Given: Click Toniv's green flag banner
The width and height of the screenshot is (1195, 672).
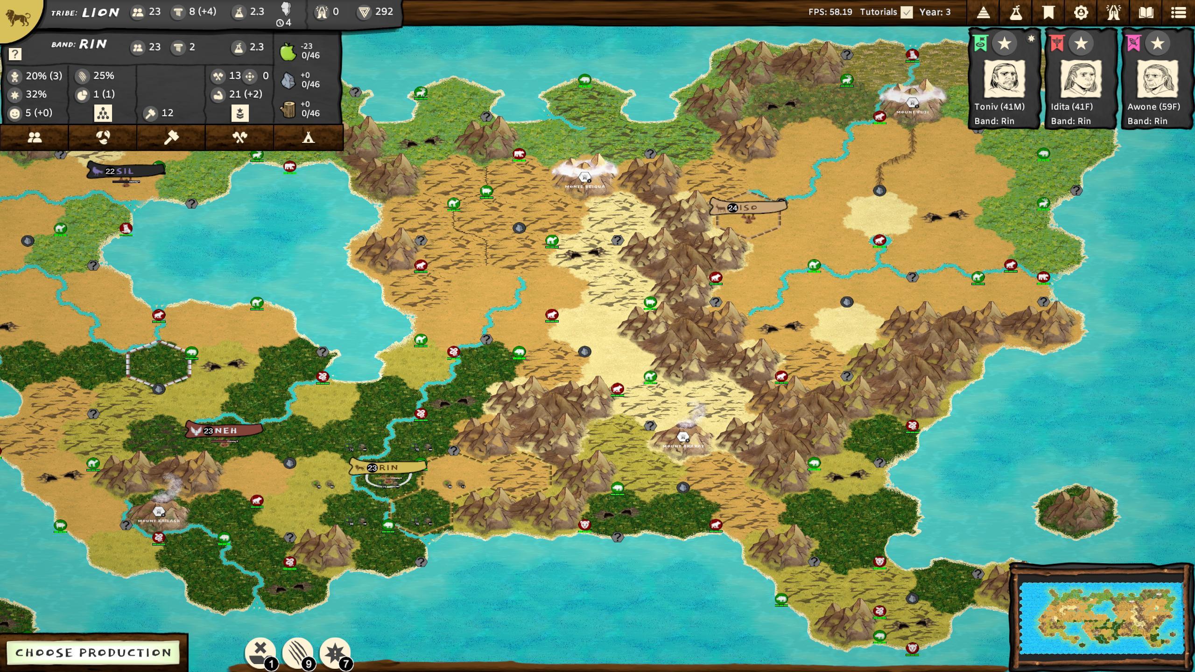Looking at the screenshot, I should point(981,44).
